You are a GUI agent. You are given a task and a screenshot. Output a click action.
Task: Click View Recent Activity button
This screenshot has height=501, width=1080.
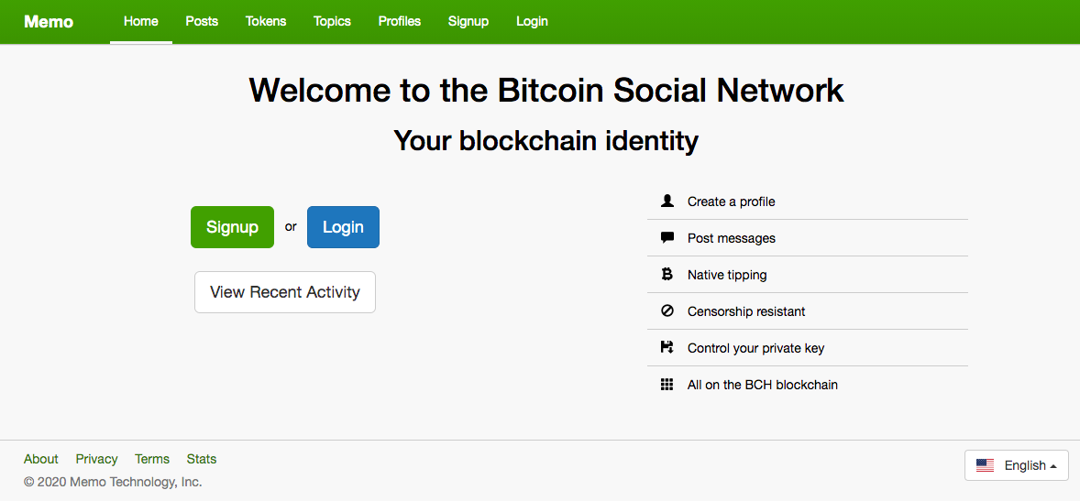pyautogui.click(x=285, y=292)
